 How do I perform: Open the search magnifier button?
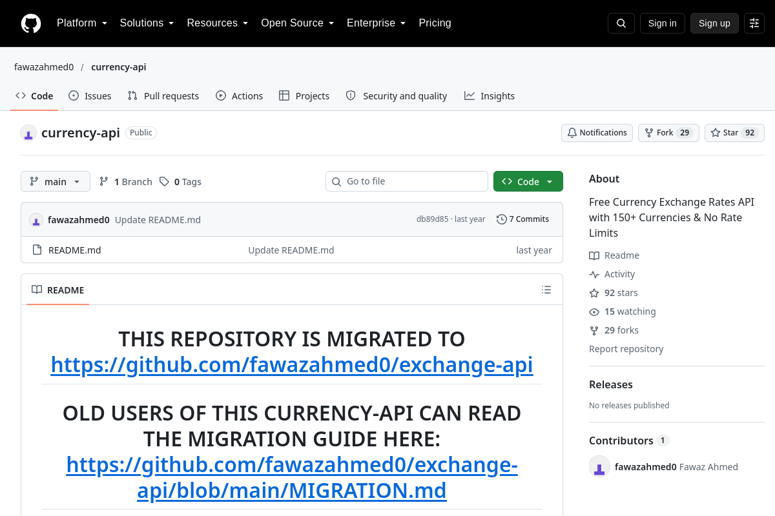pos(621,23)
